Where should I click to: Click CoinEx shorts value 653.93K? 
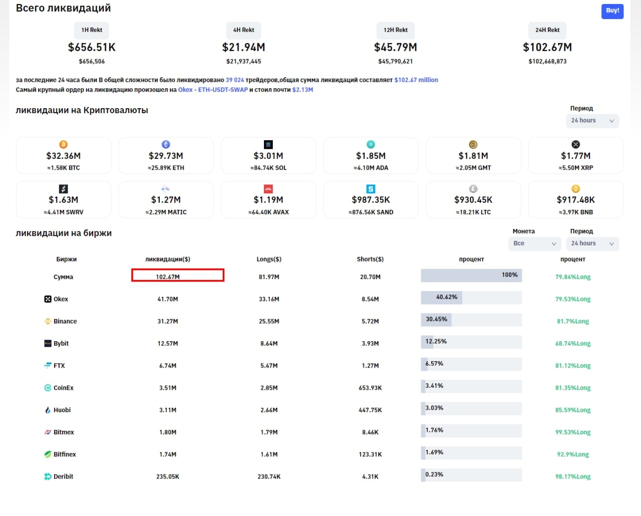click(370, 388)
